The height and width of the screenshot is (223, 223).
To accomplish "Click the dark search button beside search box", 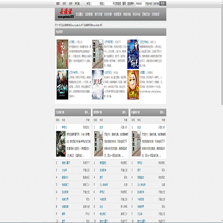I will click(x=163, y=4).
